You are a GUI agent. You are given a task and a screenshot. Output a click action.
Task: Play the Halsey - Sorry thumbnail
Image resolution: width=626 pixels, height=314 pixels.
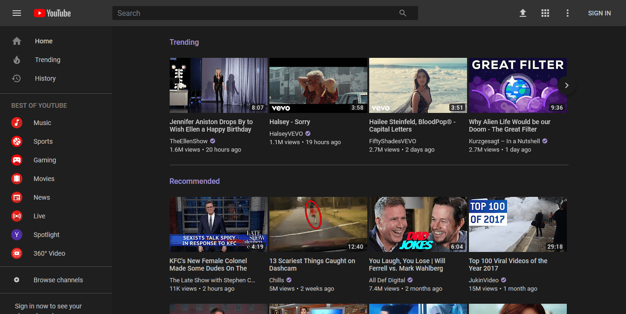tap(318, 85)
